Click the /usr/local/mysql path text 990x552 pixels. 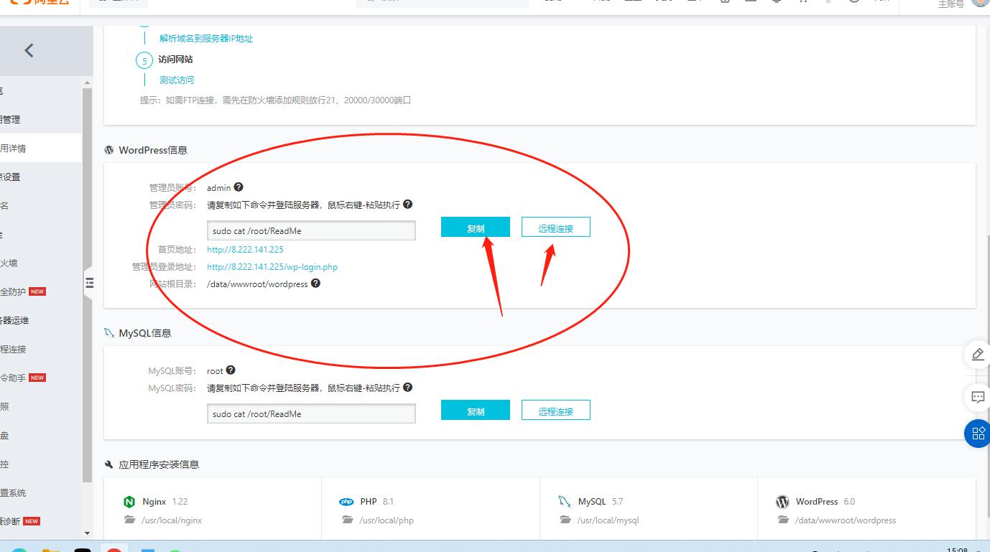point(608,520)
